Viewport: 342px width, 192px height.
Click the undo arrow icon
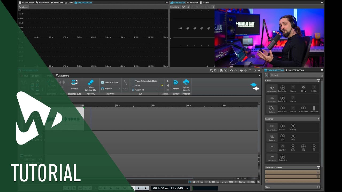[231, 70]
